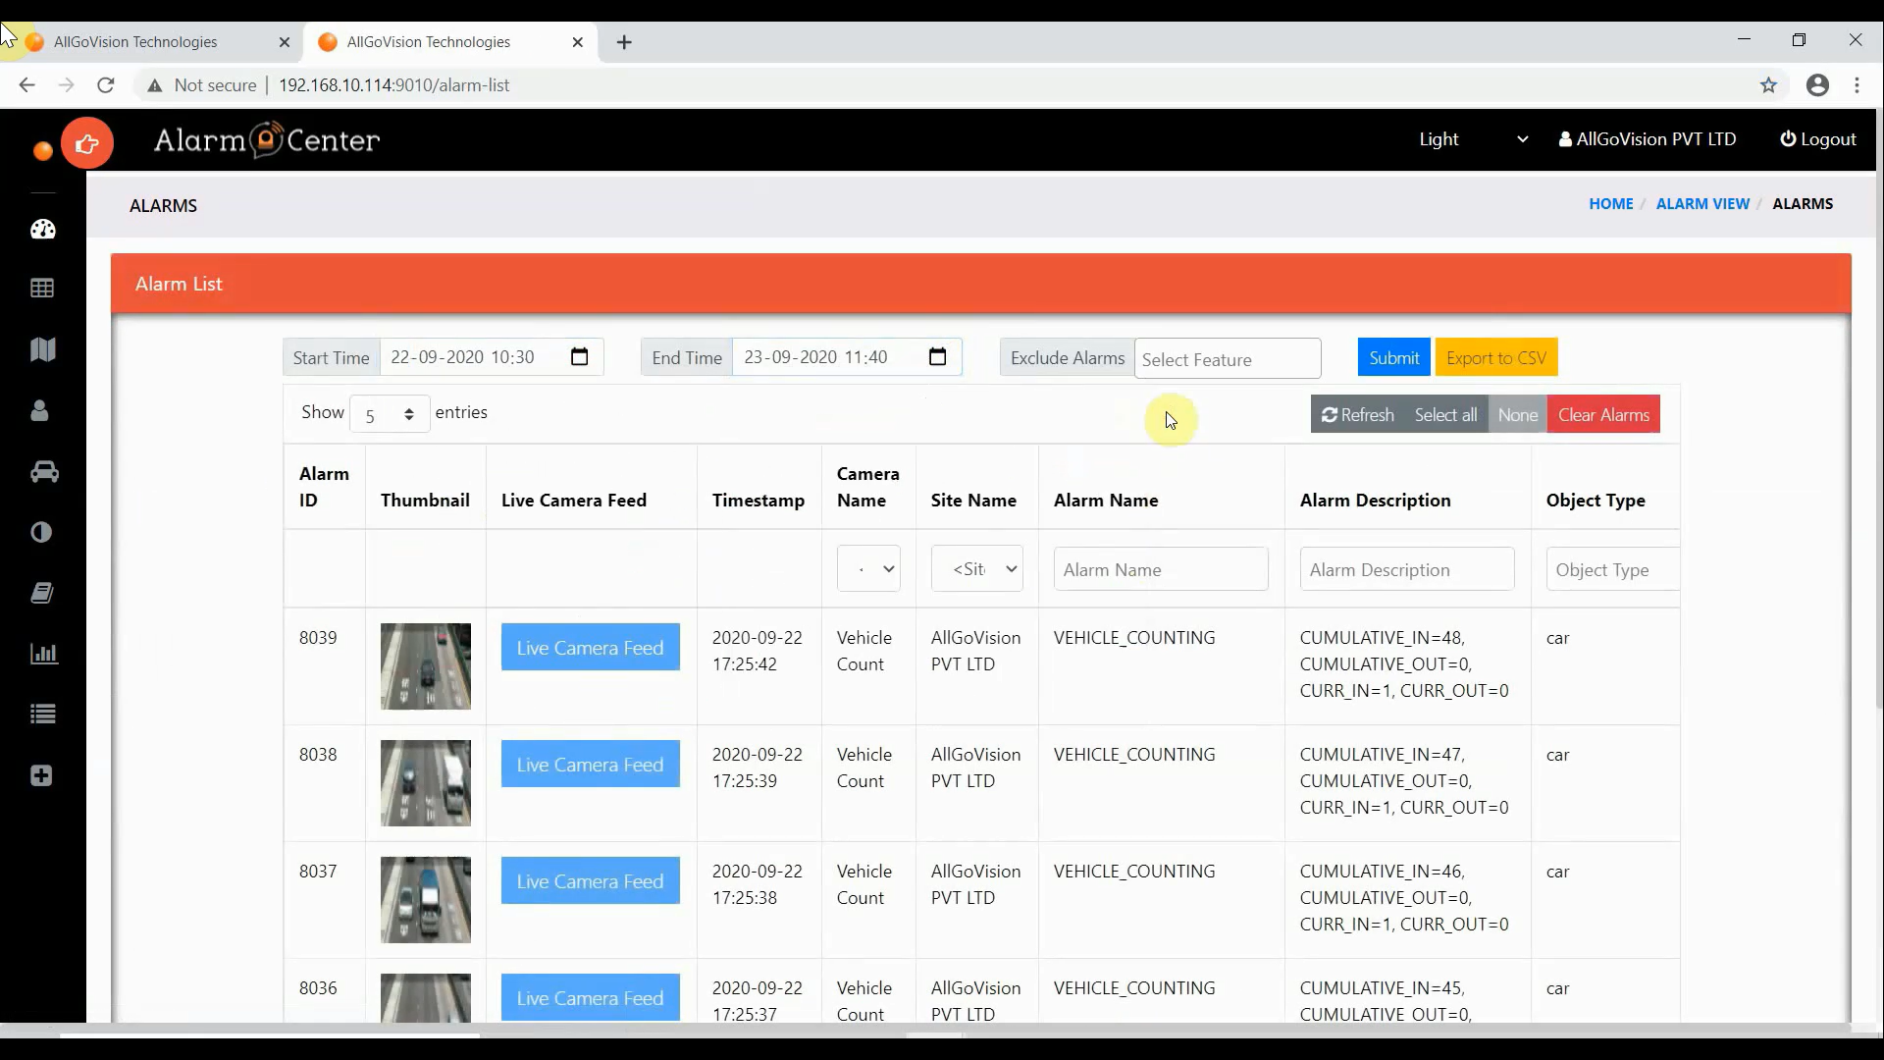Screen dimensions: 1884x1060
Task: Click thumbnail image for alarm 8039
Action: 426,663
